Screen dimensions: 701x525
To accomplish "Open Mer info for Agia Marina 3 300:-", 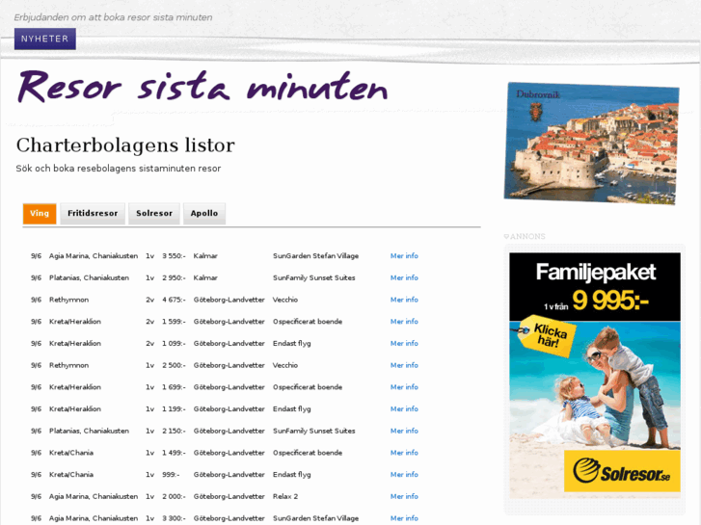I will click(404, 518).
